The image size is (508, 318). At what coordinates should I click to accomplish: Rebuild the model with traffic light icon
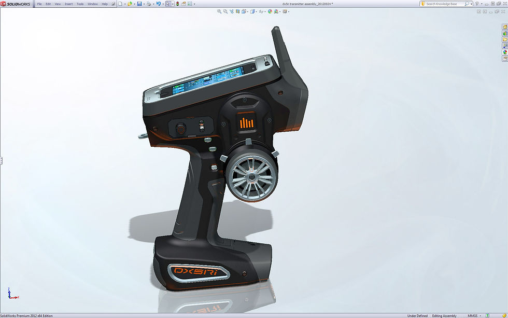[177, 4]
